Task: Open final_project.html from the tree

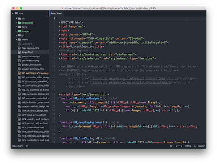Action: point(31,48)
